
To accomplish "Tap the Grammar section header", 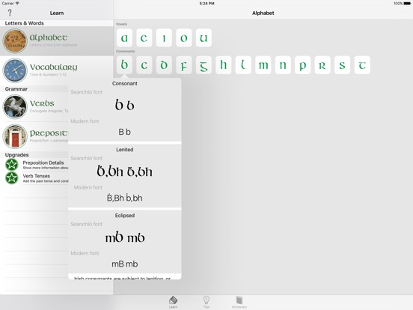I will 16,89.
